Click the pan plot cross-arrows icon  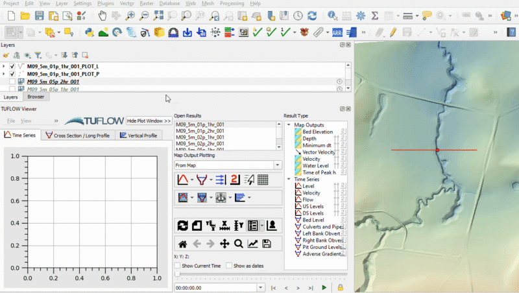tap(224, 244)
